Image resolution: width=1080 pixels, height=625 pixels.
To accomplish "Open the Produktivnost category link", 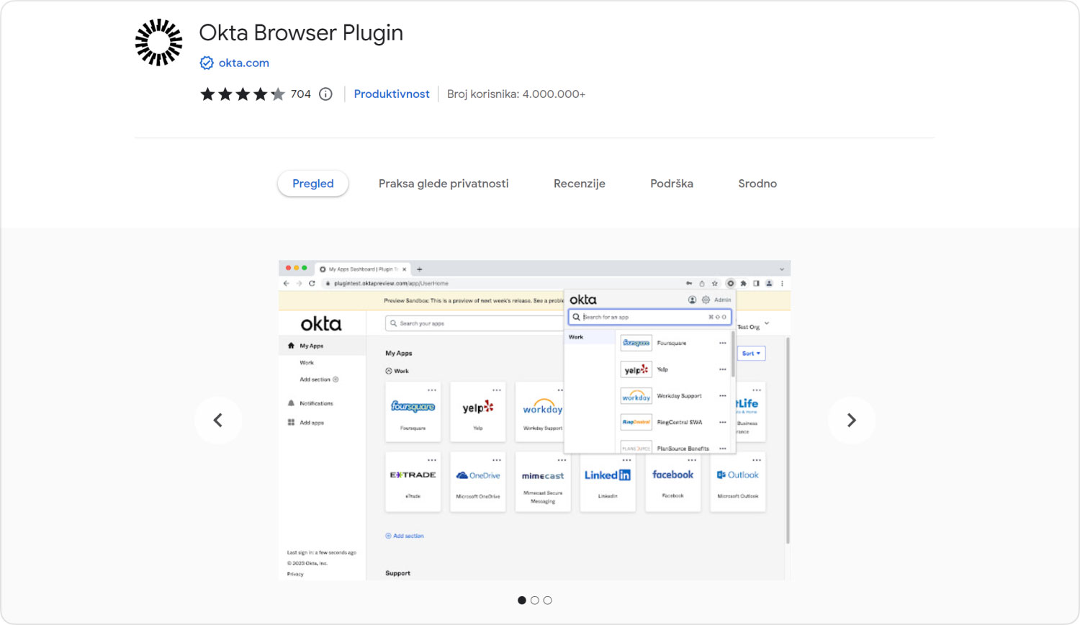I will 392,94.
